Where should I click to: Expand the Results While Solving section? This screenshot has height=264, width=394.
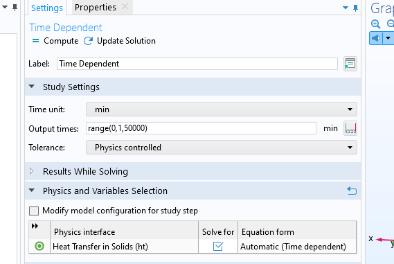click(x=31, y=171)
